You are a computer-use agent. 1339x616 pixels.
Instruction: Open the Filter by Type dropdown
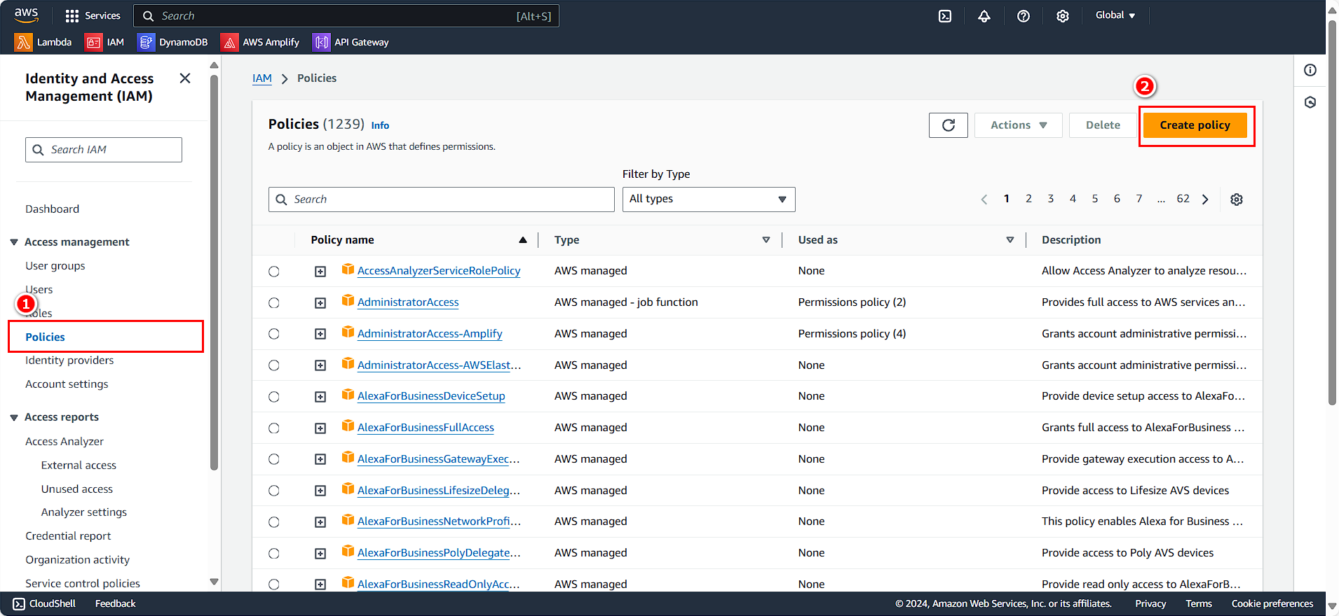(x=709, y=199)
